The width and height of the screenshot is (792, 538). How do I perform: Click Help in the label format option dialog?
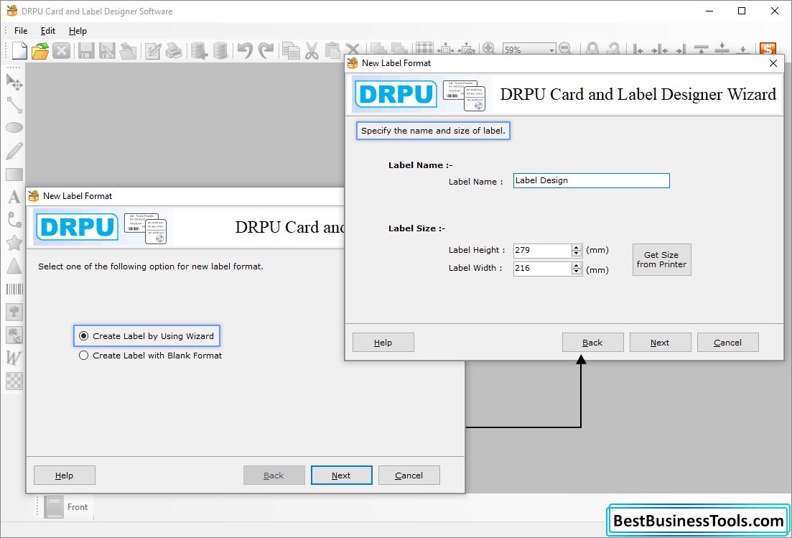pos(64,476)
